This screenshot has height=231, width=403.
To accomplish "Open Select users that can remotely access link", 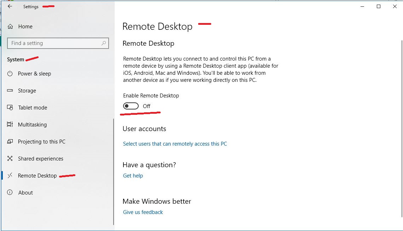I will [175, 144].
